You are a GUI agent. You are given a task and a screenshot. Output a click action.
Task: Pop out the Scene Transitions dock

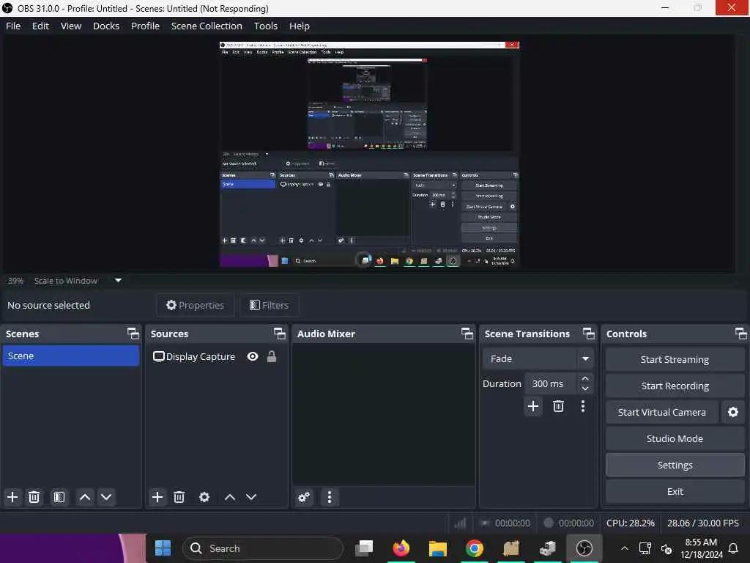[588, 334]
